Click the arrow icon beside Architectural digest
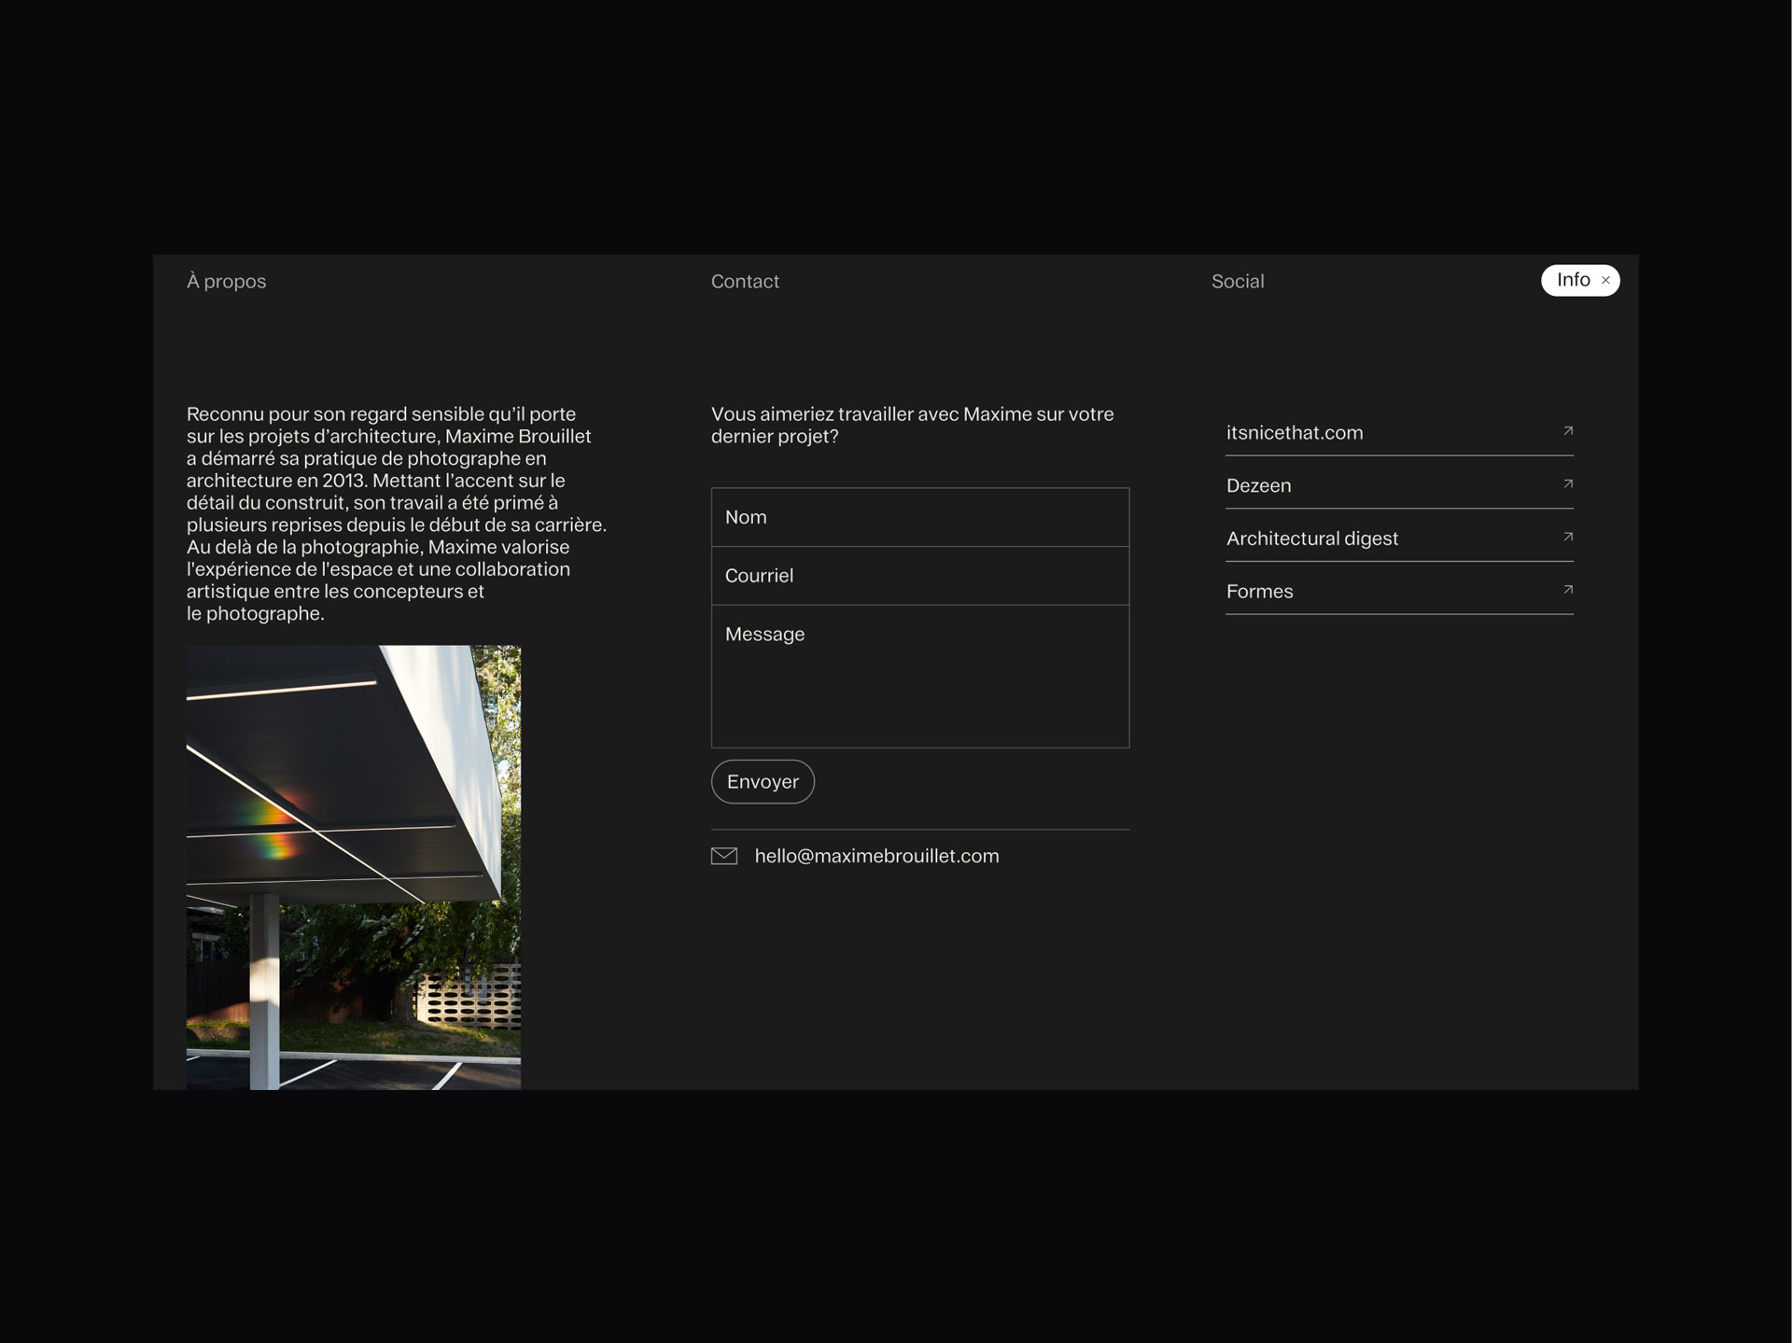Viewport: 1792px width, 1343px height. (x=1568, y=537)
